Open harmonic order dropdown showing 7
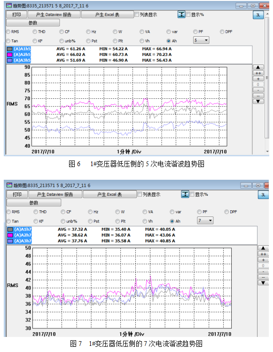273x352 pixels. [205, 220]
